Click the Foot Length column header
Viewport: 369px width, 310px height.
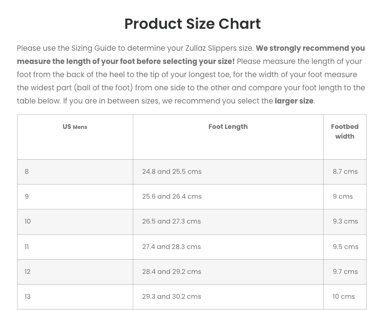(x=228, y=127)
